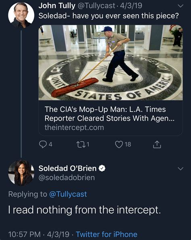Open the @Tullycast mention link
Image resolution: width=191 pixels, height=240 pixels.
(x=68, y=194)
